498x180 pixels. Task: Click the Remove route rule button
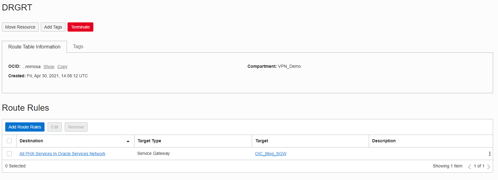76,127
